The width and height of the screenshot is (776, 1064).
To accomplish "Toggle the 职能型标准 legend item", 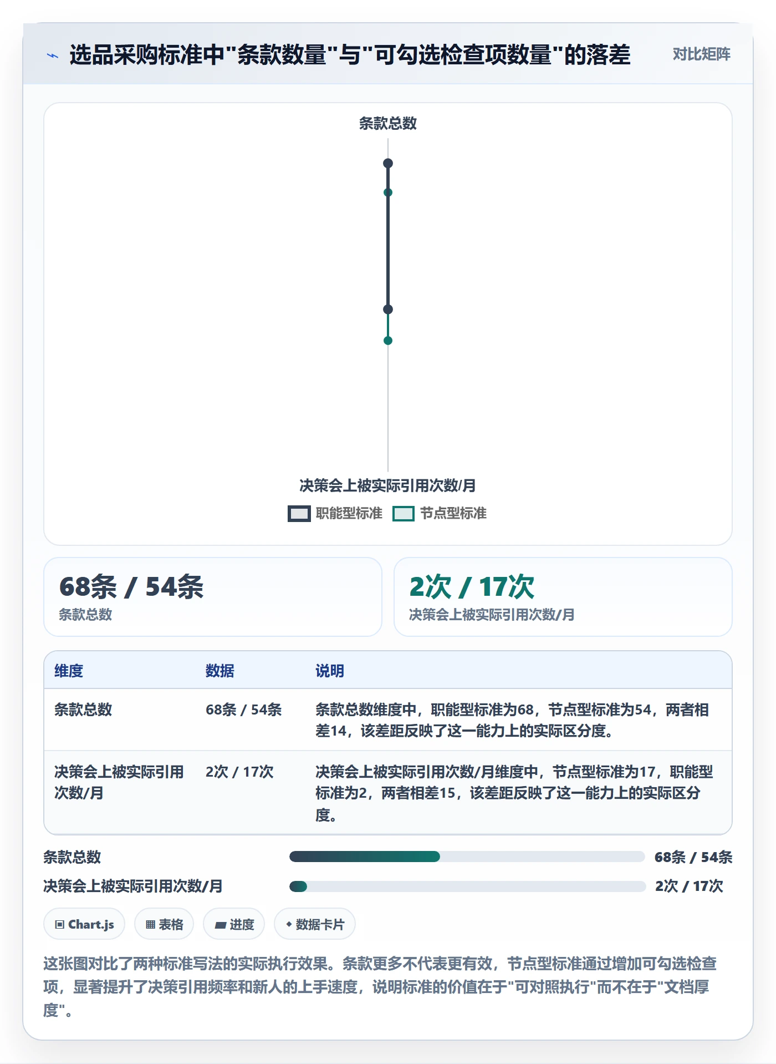I will point(335,513).
